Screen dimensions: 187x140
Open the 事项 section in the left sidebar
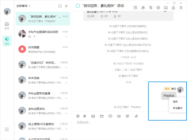7,26
